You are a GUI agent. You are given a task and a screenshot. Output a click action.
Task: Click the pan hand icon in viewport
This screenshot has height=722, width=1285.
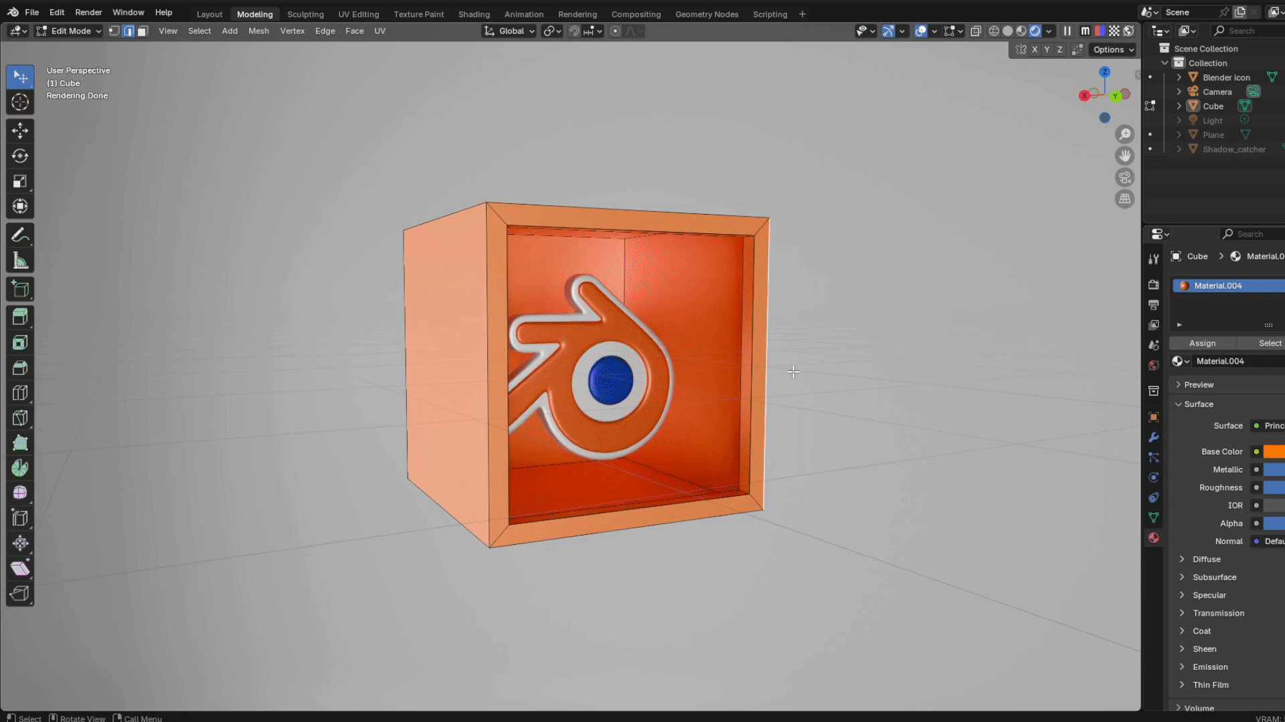[1125, 156]
